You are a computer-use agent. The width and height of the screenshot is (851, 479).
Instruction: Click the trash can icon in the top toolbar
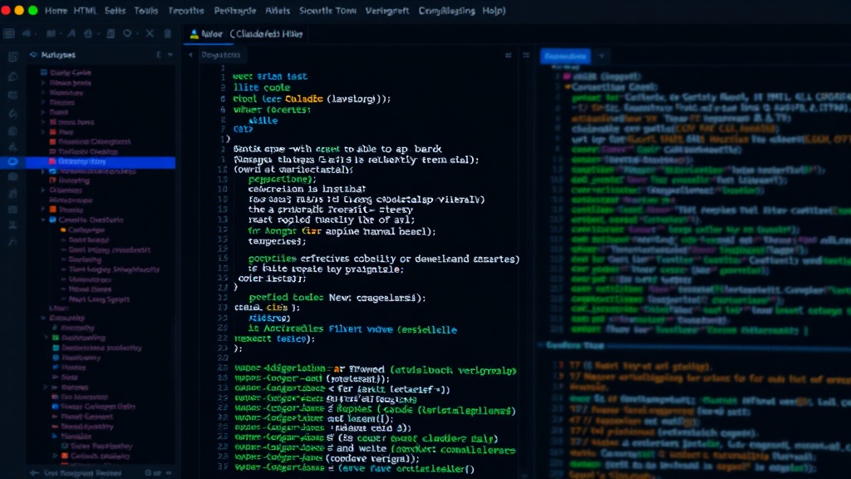point(168,33)
